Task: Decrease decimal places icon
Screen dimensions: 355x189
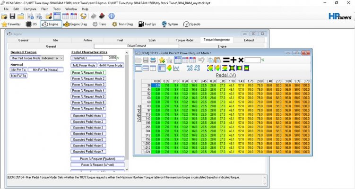Action: click(197, 68)
